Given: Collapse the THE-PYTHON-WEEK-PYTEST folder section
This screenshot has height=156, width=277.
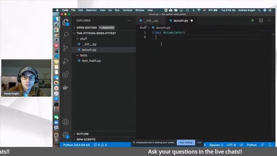Looking at the screenshot, I should coord(96,33).
